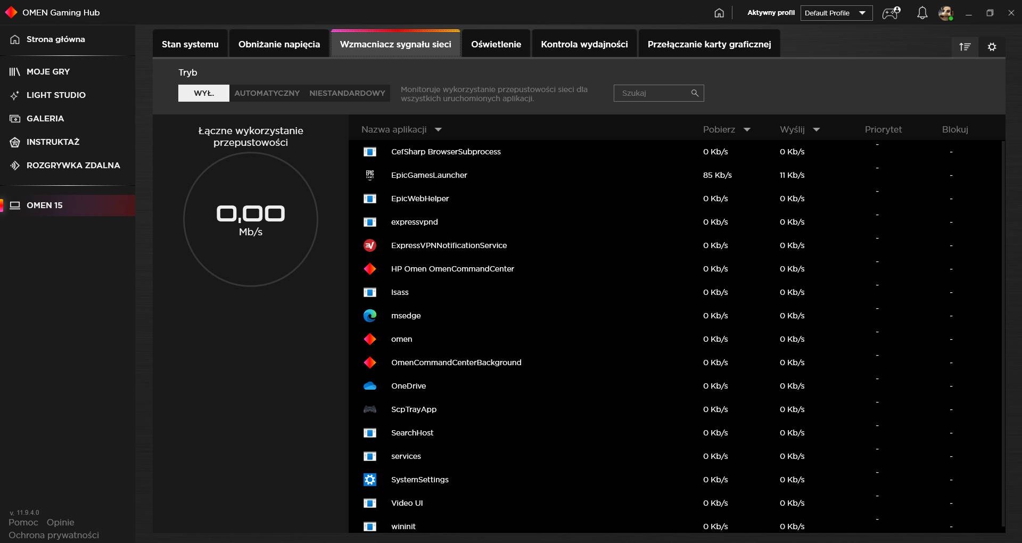Image resolution: width=1022 pixels, height=543 pixels.
Task: Click the search magnifier icon
Action: coord(695,93)
